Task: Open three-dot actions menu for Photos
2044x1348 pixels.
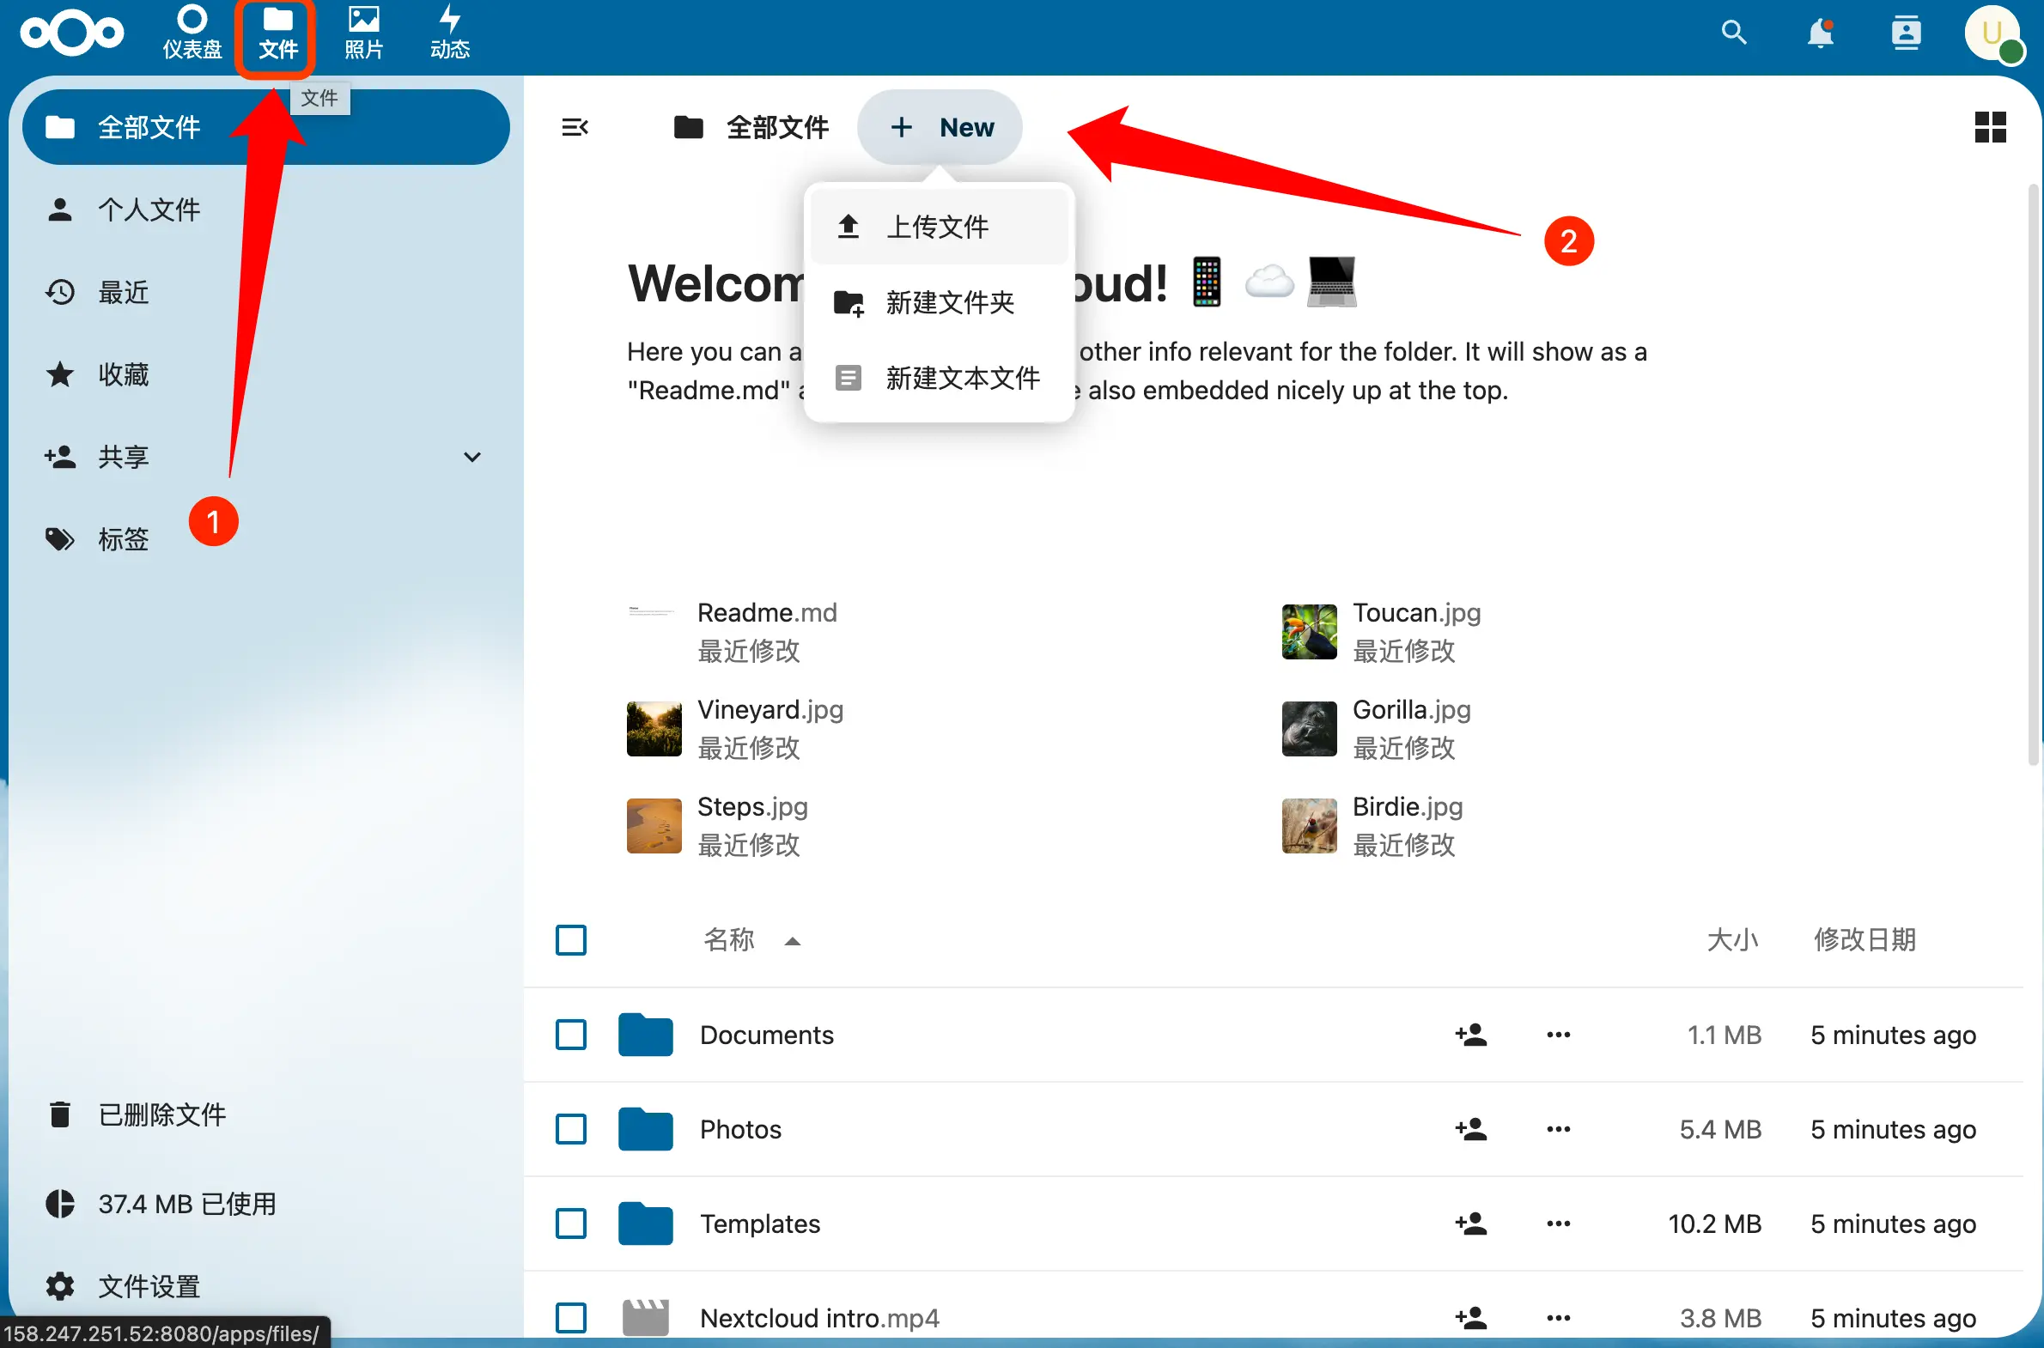Action: (x=1558, y=1129)
